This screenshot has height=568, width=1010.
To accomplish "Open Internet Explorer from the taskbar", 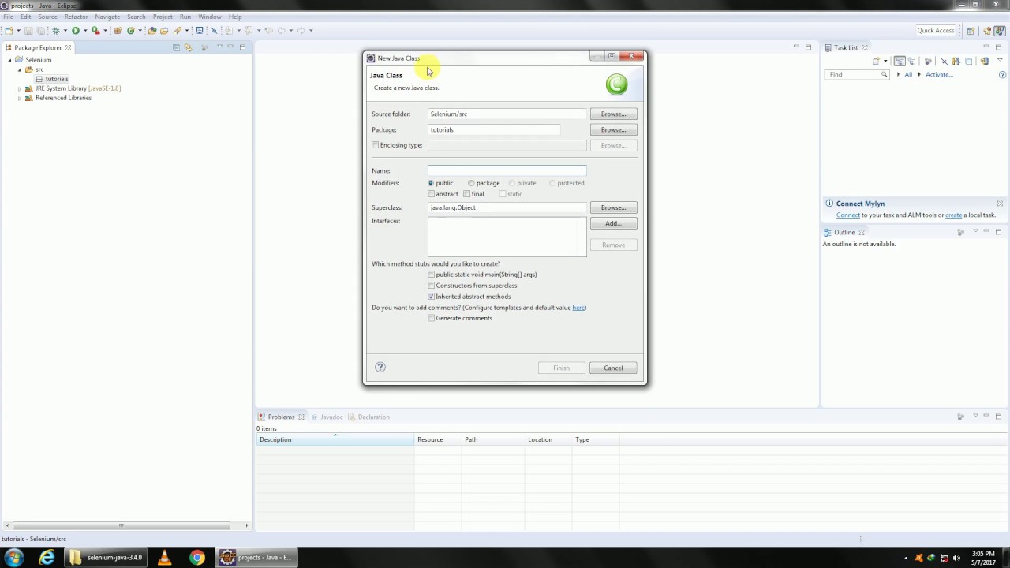I will (x=47, y=557).
